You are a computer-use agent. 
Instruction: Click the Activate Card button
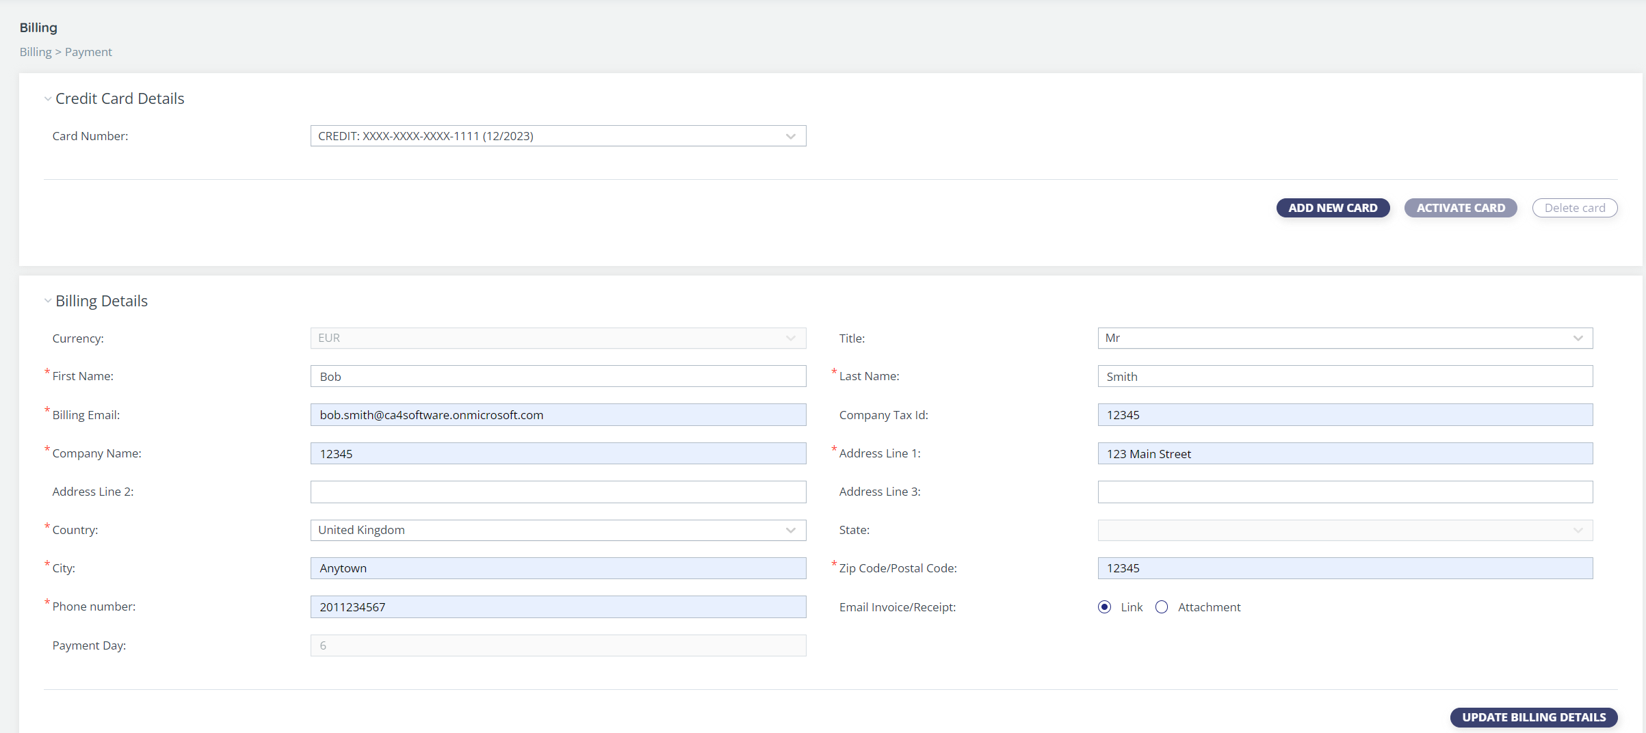point(1460,208)
